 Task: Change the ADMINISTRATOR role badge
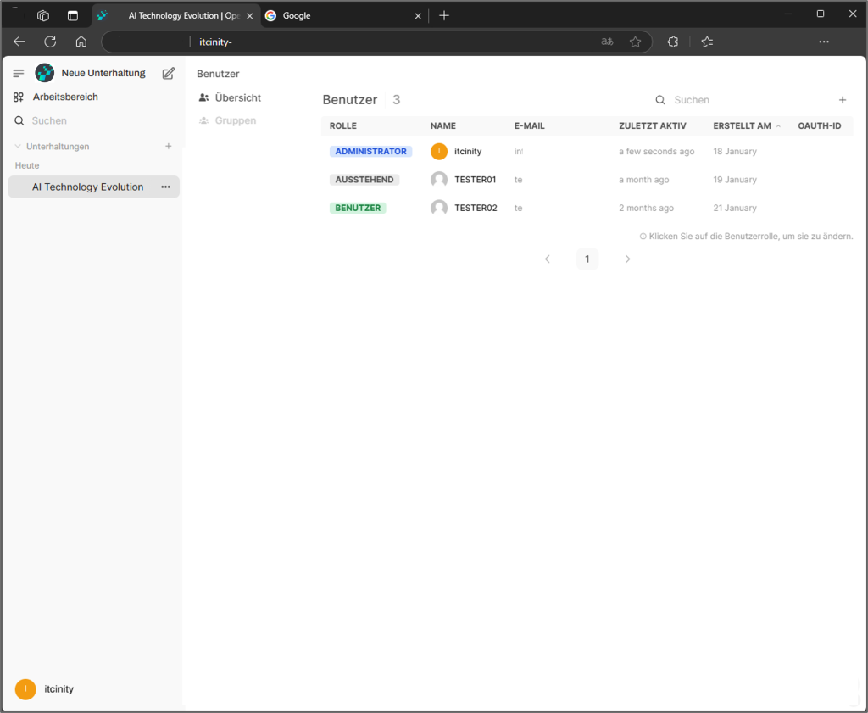[x=370, y=152]
